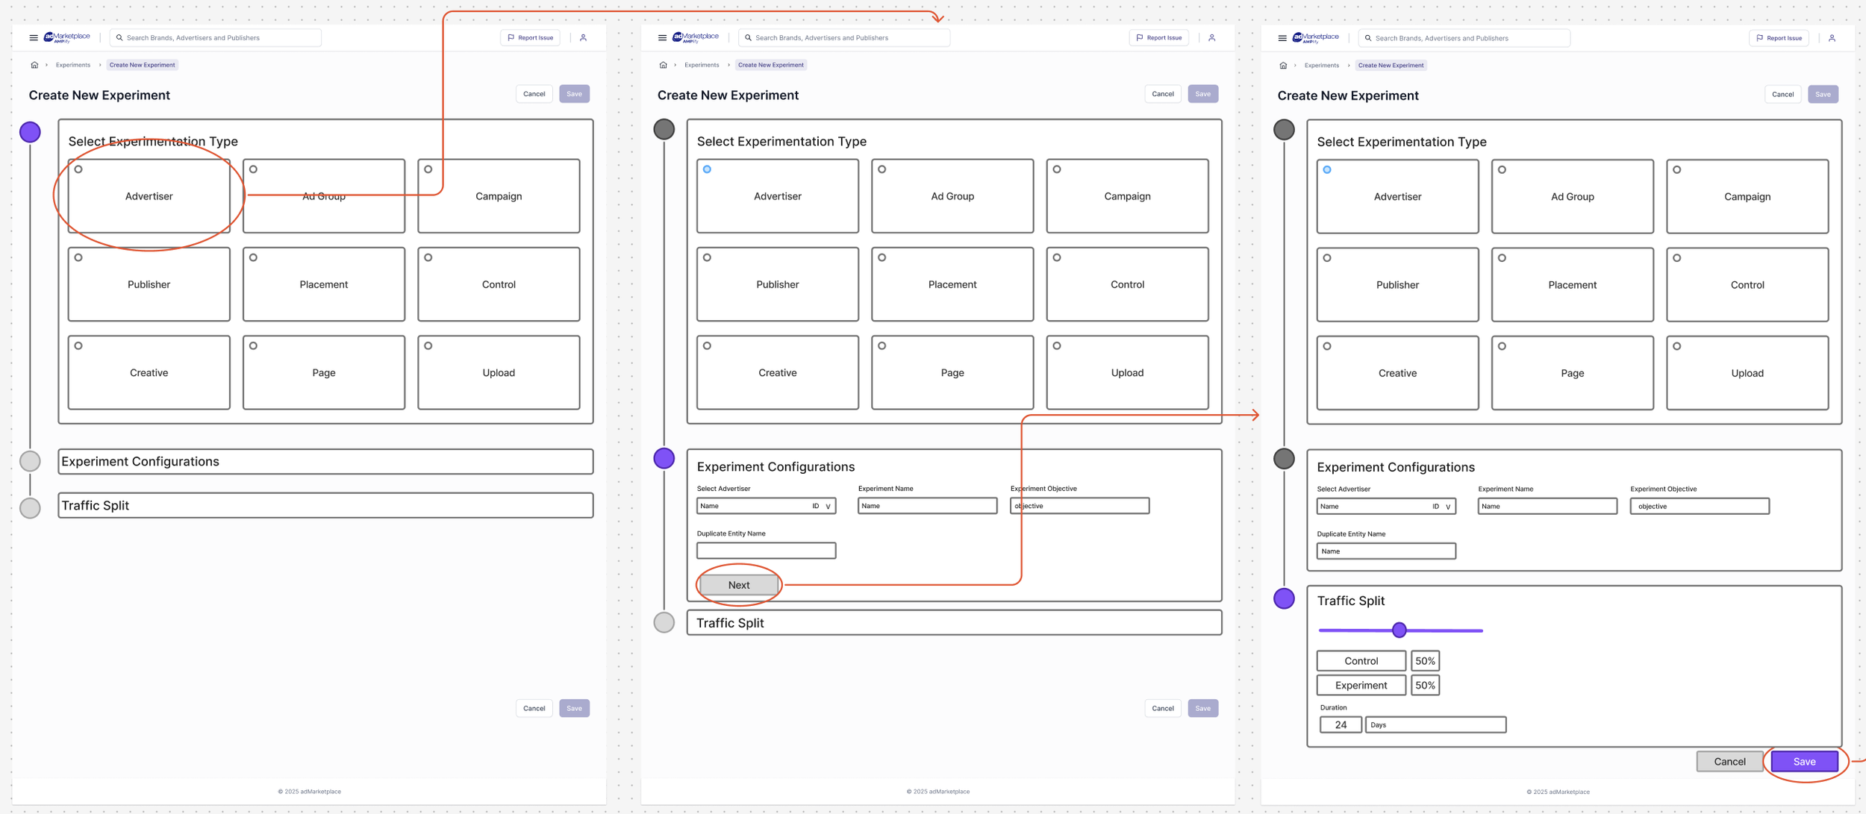
Task: Expand collapsed Experiment Configurations section in the leftmost frame
Action: click(325, 462)
